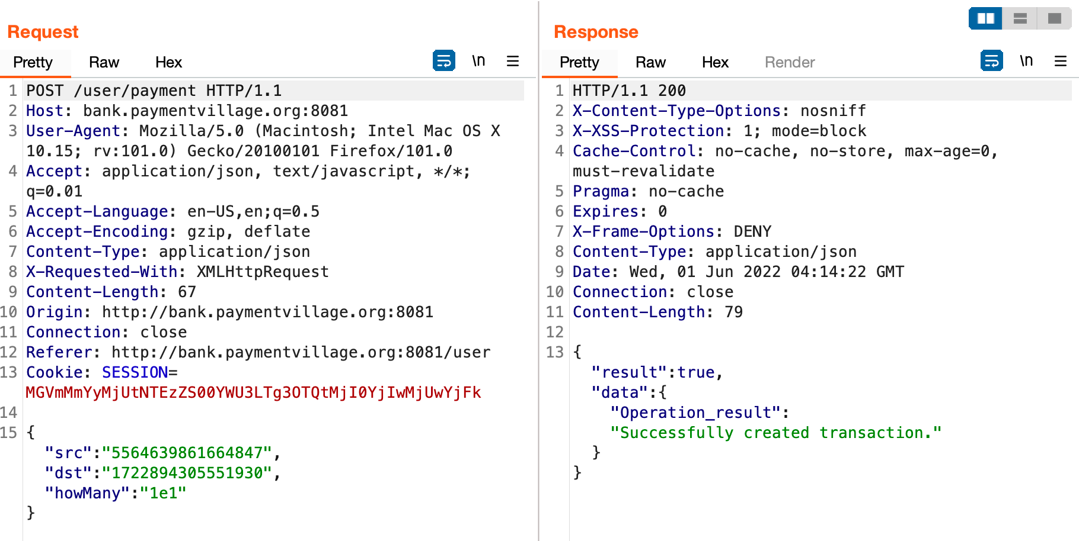The image size is (1079, 541).
Task: Click the request Content-Type header
Action: pyautogui.click(x=168, y=252)
